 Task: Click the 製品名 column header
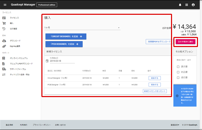pos(55,71)
